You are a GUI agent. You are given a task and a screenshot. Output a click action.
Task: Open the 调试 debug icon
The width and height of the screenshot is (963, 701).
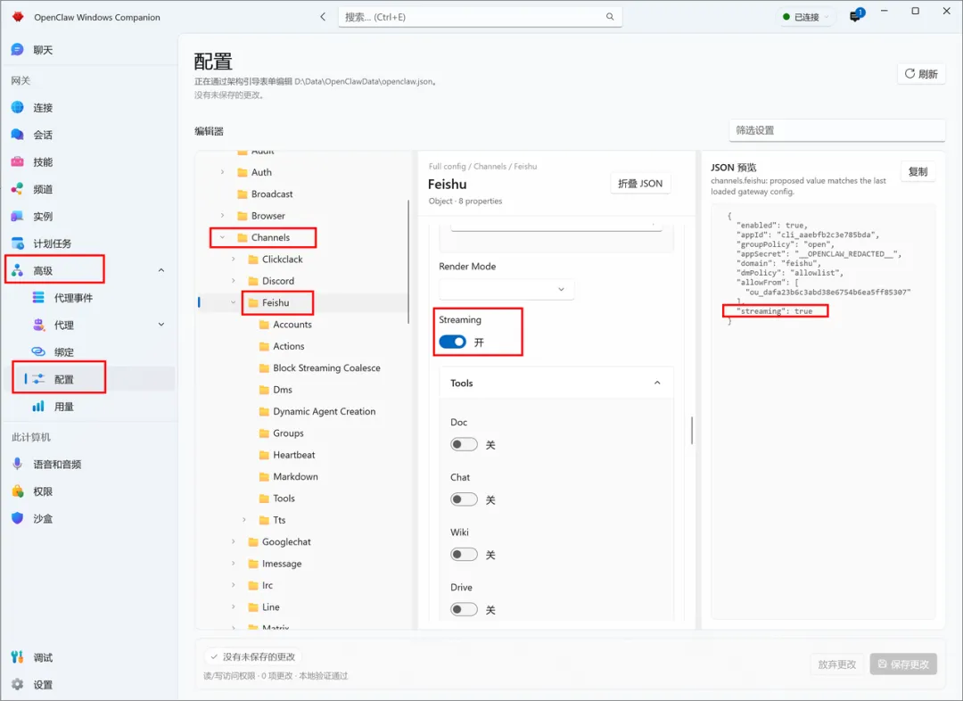(x=17, y=656)
